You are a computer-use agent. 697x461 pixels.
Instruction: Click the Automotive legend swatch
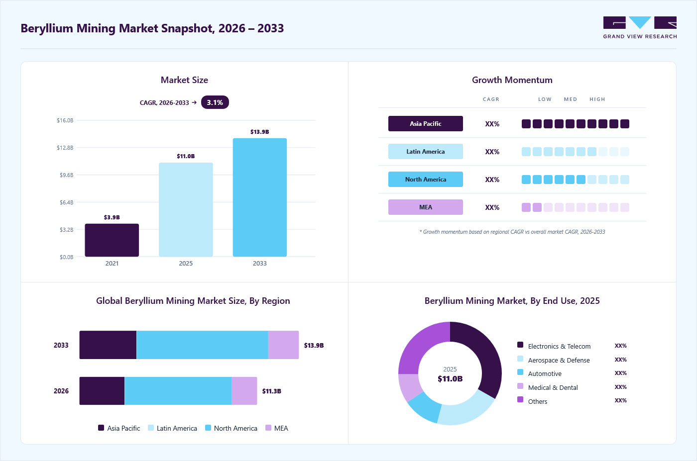click(x=520, y=372)
